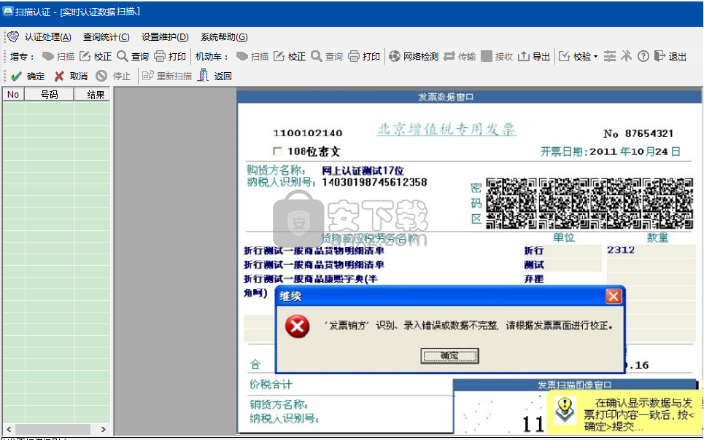Click the 接收 receive toolbar button
704x440 pixels.
tap(497, 57)
